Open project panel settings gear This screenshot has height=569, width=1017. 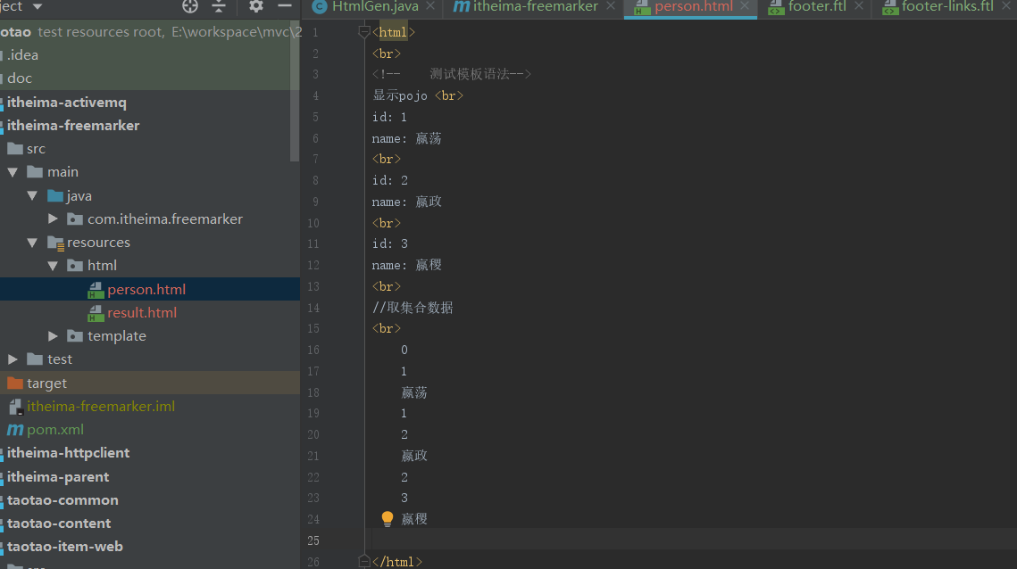(256, 6)
